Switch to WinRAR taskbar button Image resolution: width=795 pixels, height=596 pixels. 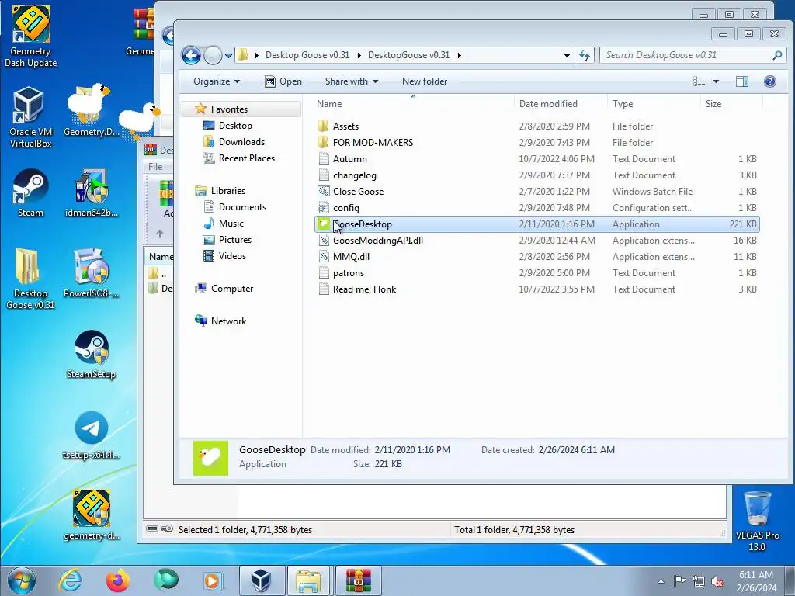click(359, 580)
